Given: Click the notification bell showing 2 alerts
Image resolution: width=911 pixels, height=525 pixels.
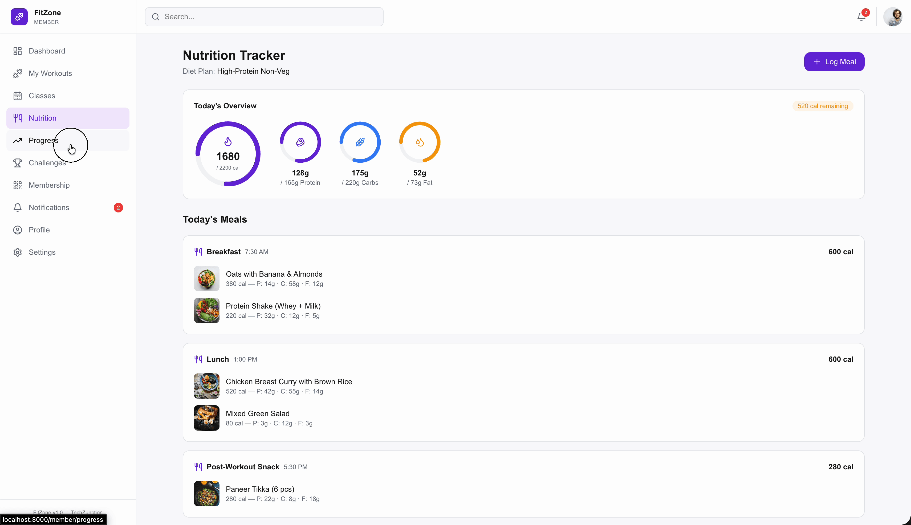Looking at the screenshot, I should click(861, 17).
